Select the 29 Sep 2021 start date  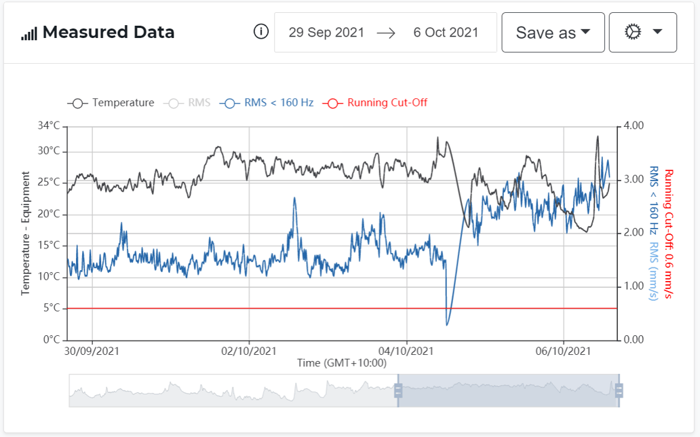click(x=326, y=33)
